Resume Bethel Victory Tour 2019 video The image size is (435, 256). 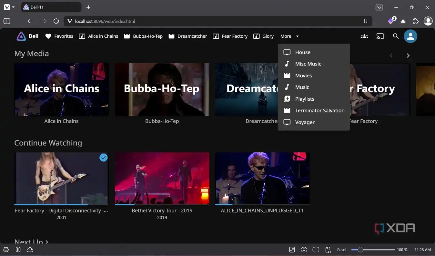click(162, 178)
